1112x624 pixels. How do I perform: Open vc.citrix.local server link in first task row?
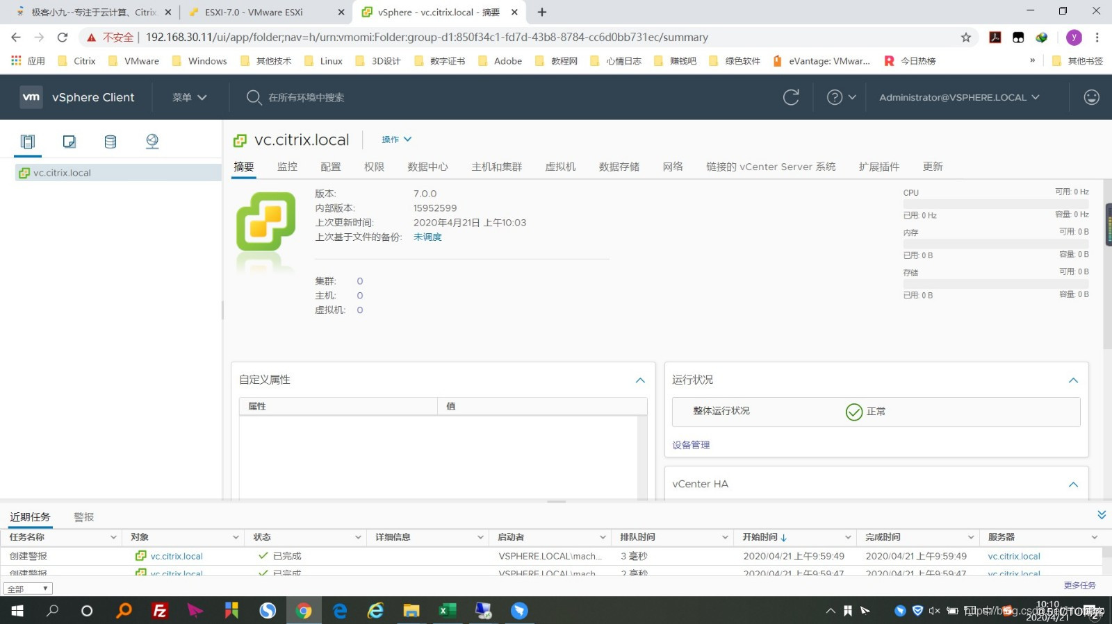click(1014, 556)
